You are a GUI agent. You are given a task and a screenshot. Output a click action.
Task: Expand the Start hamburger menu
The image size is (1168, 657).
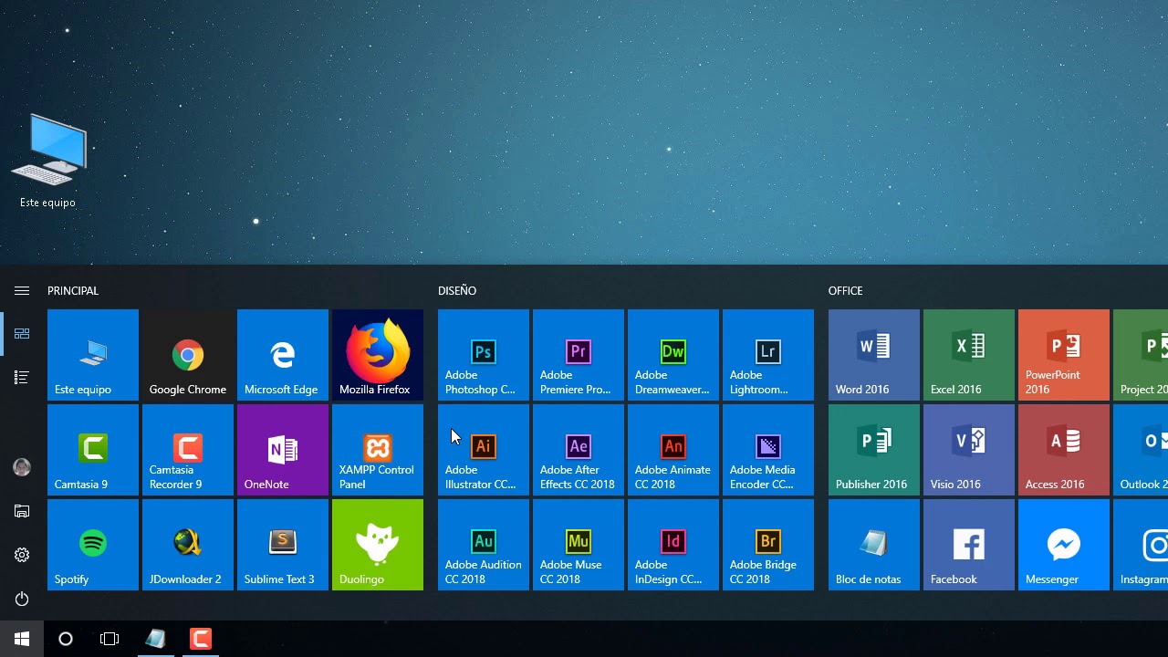click(x=22, y=291)
